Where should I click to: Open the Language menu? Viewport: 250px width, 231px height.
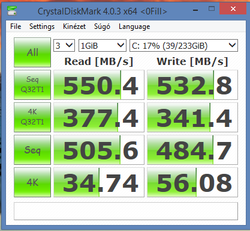[x=134, y=26]
